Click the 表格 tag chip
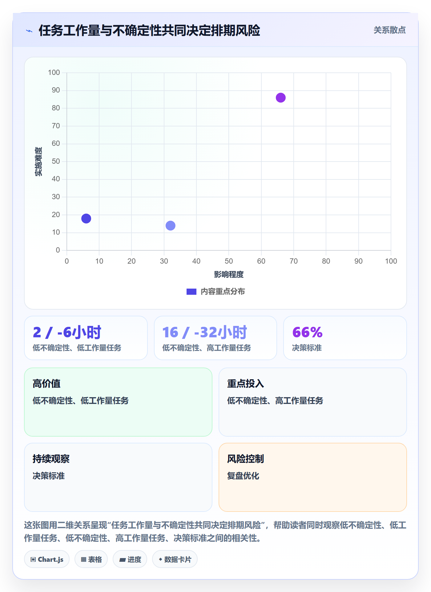The height and width of the screenshot is (592, 431). pyautogui.click(x=91, y=559)
